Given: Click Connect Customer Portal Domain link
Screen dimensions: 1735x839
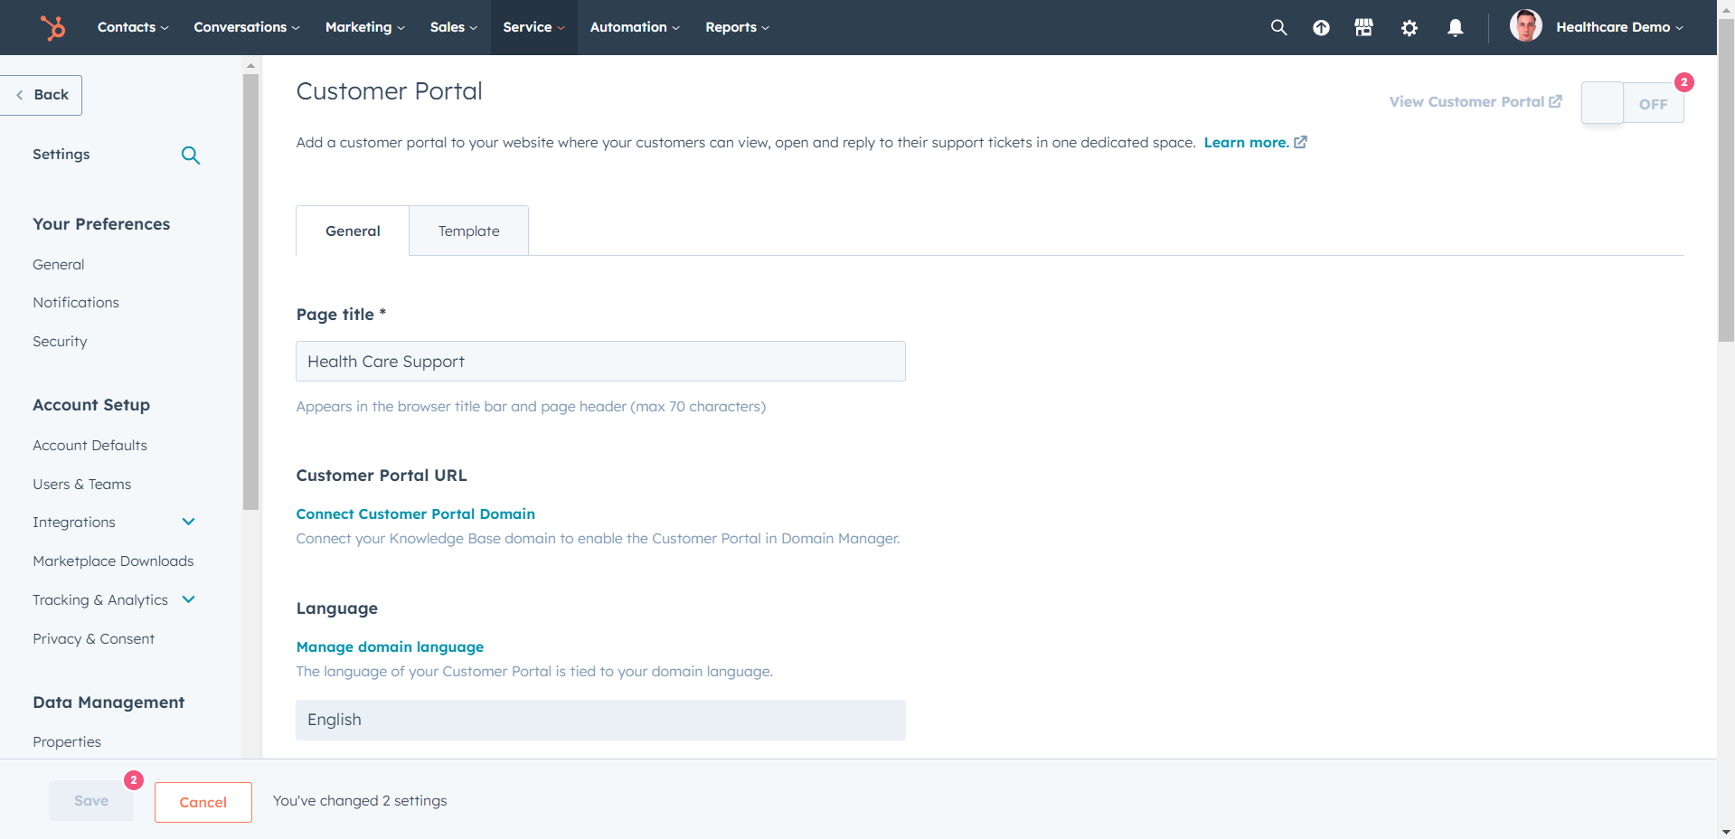Looking at the screenshot, I should [415, 514].
